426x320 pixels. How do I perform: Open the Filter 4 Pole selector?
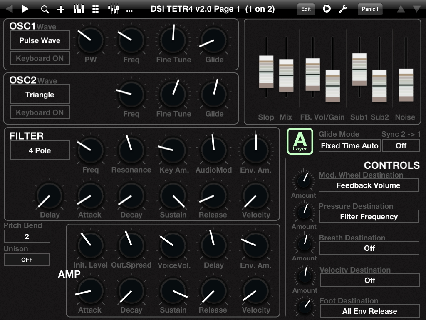(x=40, y=150)
